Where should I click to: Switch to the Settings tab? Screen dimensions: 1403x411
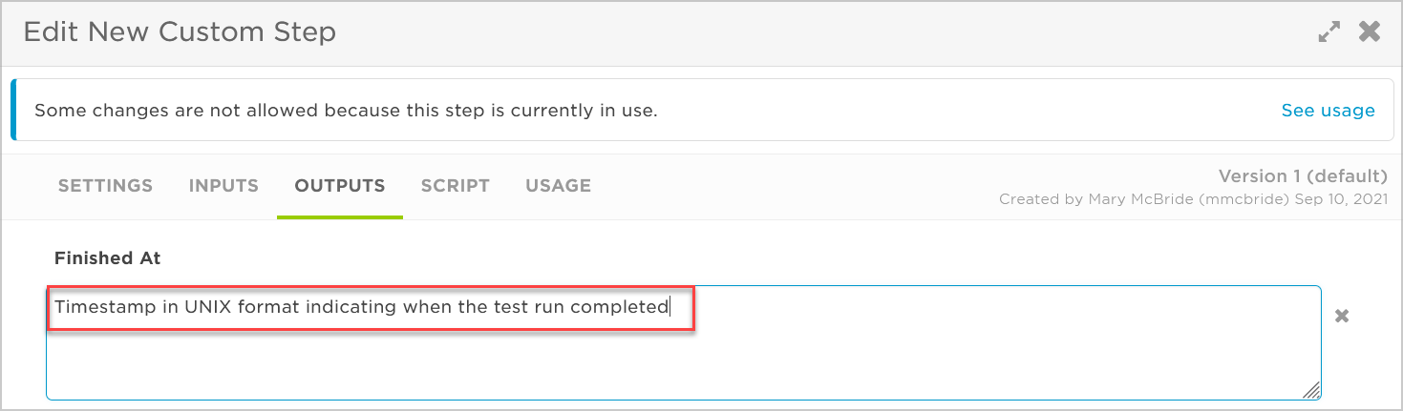pyautogui.click(x=105, y=186)
